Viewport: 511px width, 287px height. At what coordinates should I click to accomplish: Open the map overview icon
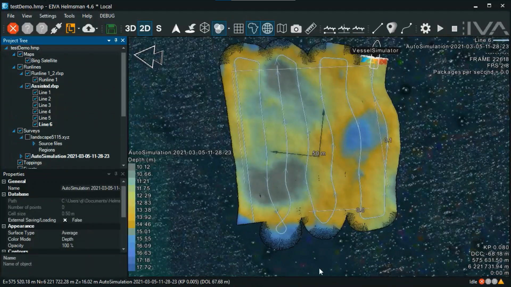[x=282, y=28]
